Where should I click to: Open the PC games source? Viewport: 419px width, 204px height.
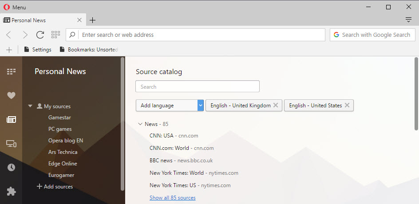(x=60, y=129)
